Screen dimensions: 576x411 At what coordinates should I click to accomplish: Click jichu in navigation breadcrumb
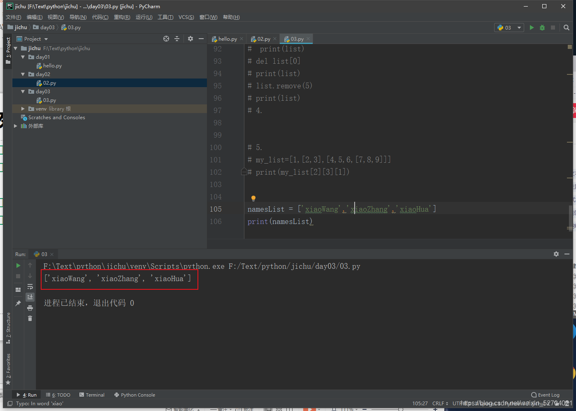coord(17,28)
